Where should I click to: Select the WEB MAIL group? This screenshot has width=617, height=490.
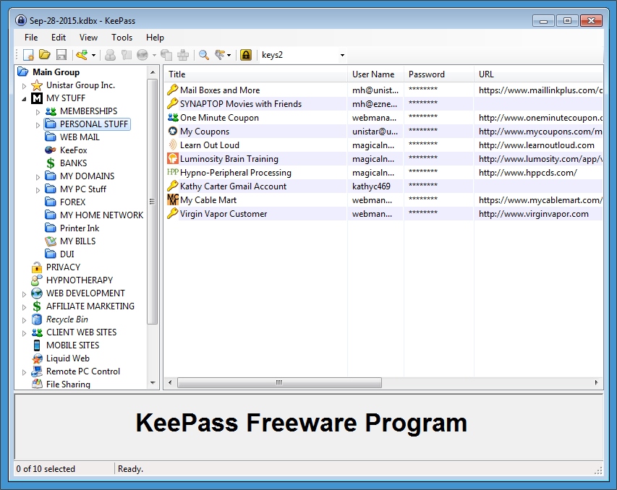tap(80, 137)
